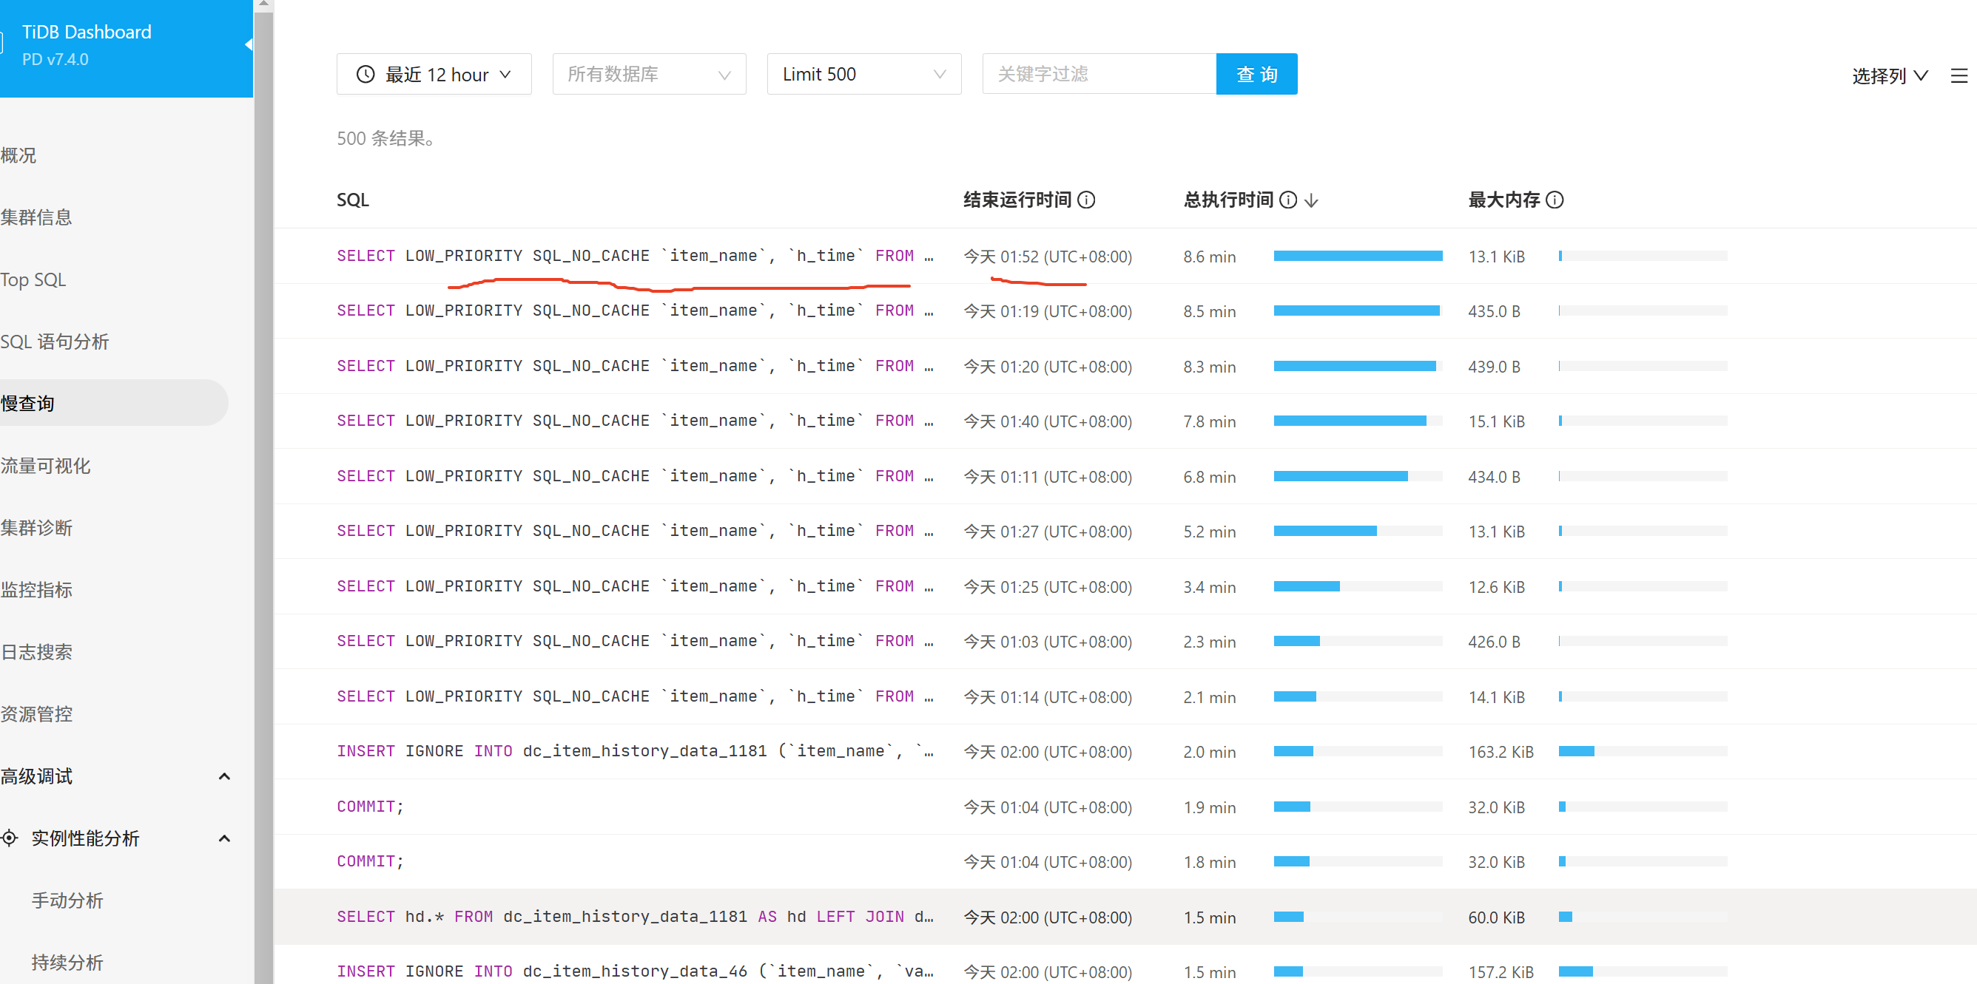1977x984 pixels.
Task: Click the 实例性能分析 target icon
Action: click(9, 838)
